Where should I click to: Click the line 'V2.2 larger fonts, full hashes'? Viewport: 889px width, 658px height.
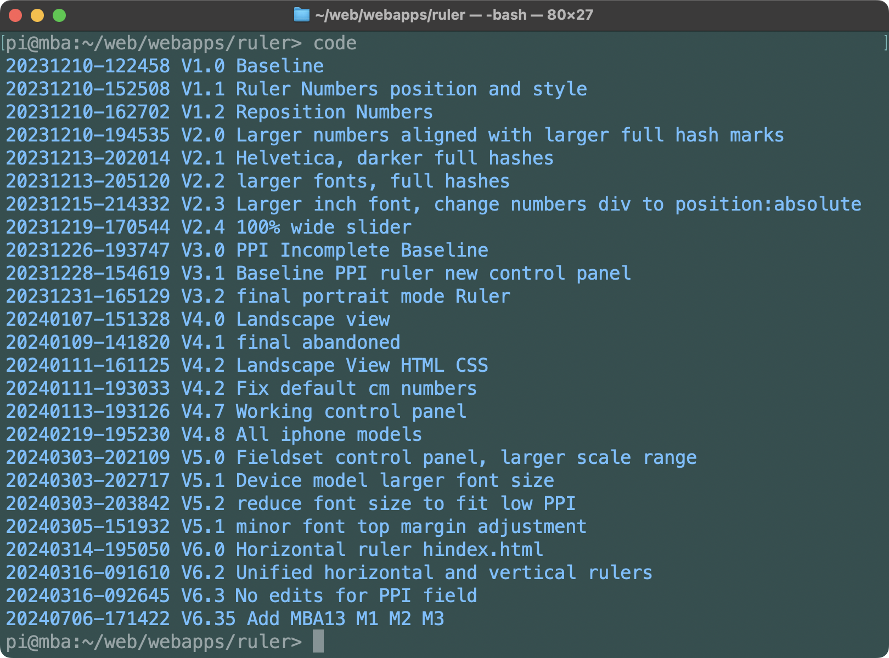tap(346, 181)
